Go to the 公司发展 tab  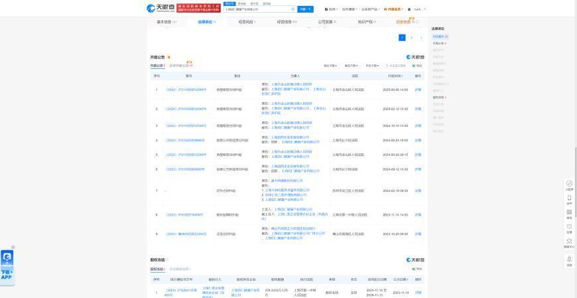click(x=327, y=22)
